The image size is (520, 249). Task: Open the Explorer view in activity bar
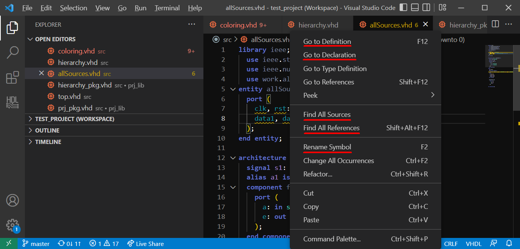click(12, 27)
